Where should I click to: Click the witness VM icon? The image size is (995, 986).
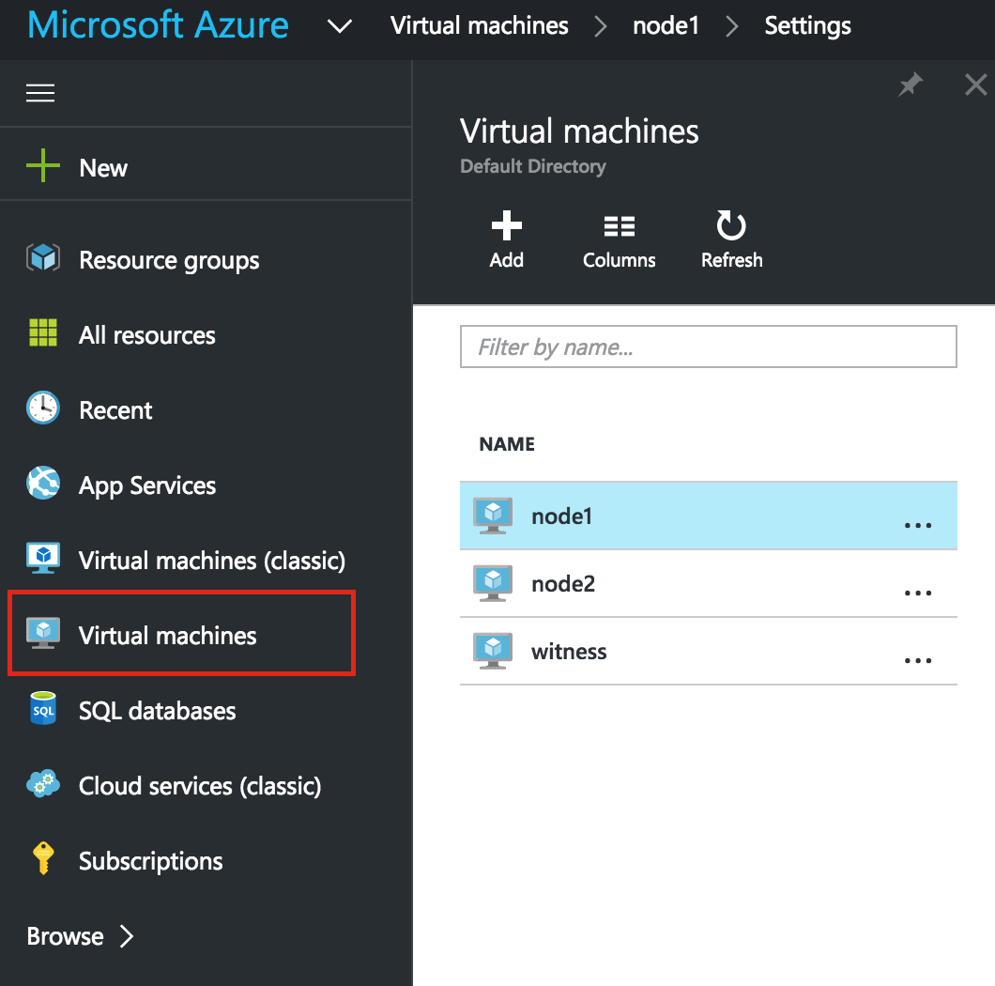pyautogui.click(x=493, y=651)
